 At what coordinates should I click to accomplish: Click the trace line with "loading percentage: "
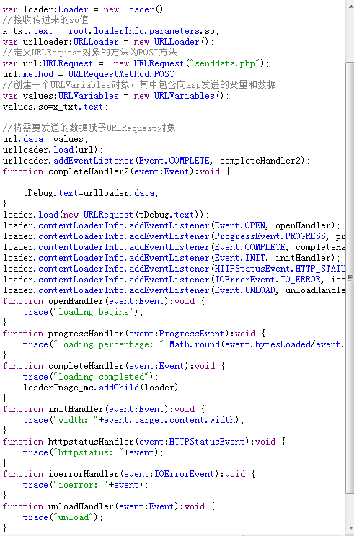(184, 344)
